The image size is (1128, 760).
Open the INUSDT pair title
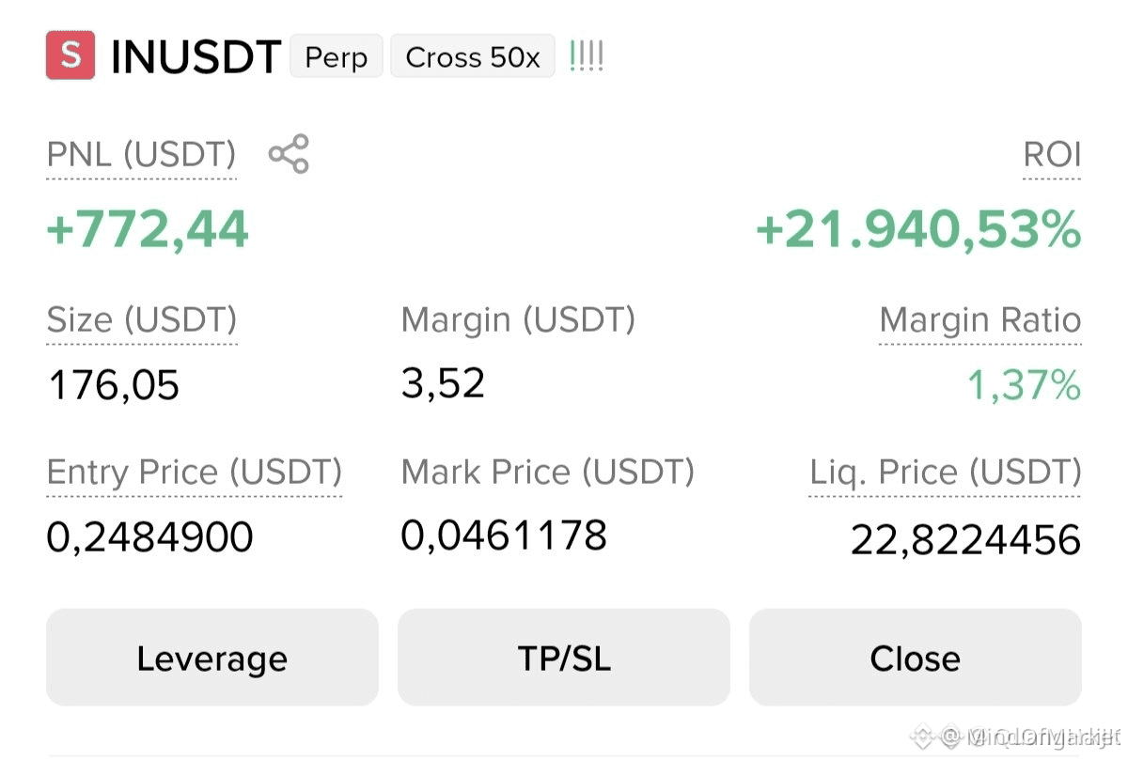[x=196, y=57]
